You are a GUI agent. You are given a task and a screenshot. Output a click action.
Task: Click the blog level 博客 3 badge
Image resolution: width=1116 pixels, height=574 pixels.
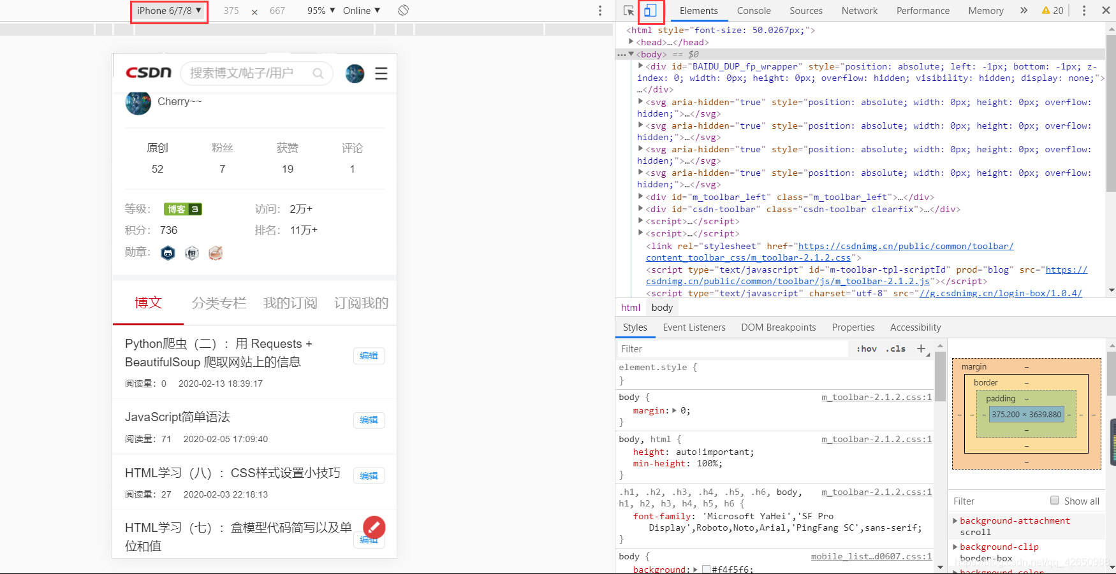click(183, 209)
